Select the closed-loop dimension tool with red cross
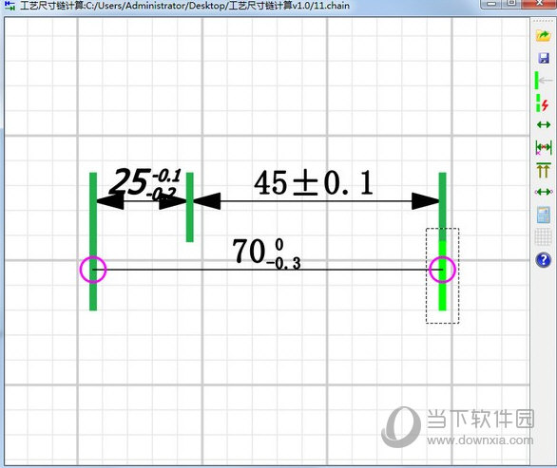The width and height of the screenshot is (557, 468). point(544,147)
